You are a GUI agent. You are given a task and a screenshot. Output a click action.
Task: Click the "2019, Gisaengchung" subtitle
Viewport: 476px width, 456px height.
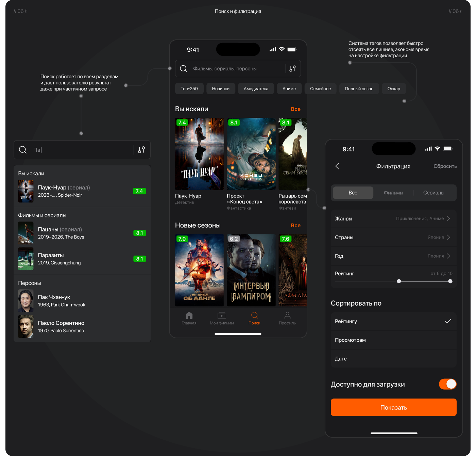[60, 263]
